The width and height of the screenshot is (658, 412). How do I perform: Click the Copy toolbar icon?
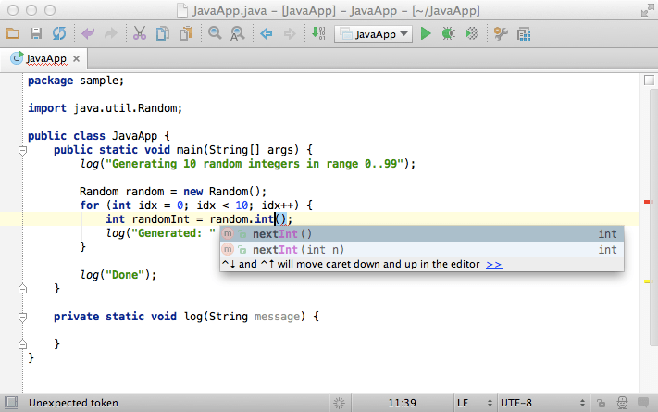tap(163, 33)
